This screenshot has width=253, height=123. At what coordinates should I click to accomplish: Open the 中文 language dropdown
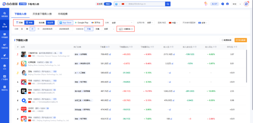point(236,4)
